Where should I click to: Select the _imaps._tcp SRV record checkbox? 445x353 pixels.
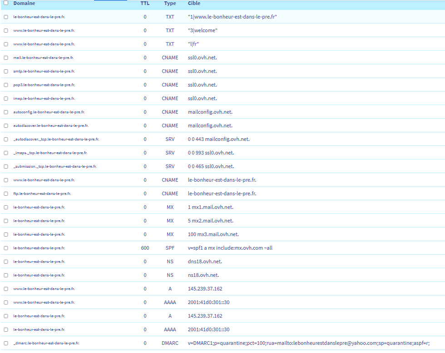pyautogui.click(x=6, y=153)
